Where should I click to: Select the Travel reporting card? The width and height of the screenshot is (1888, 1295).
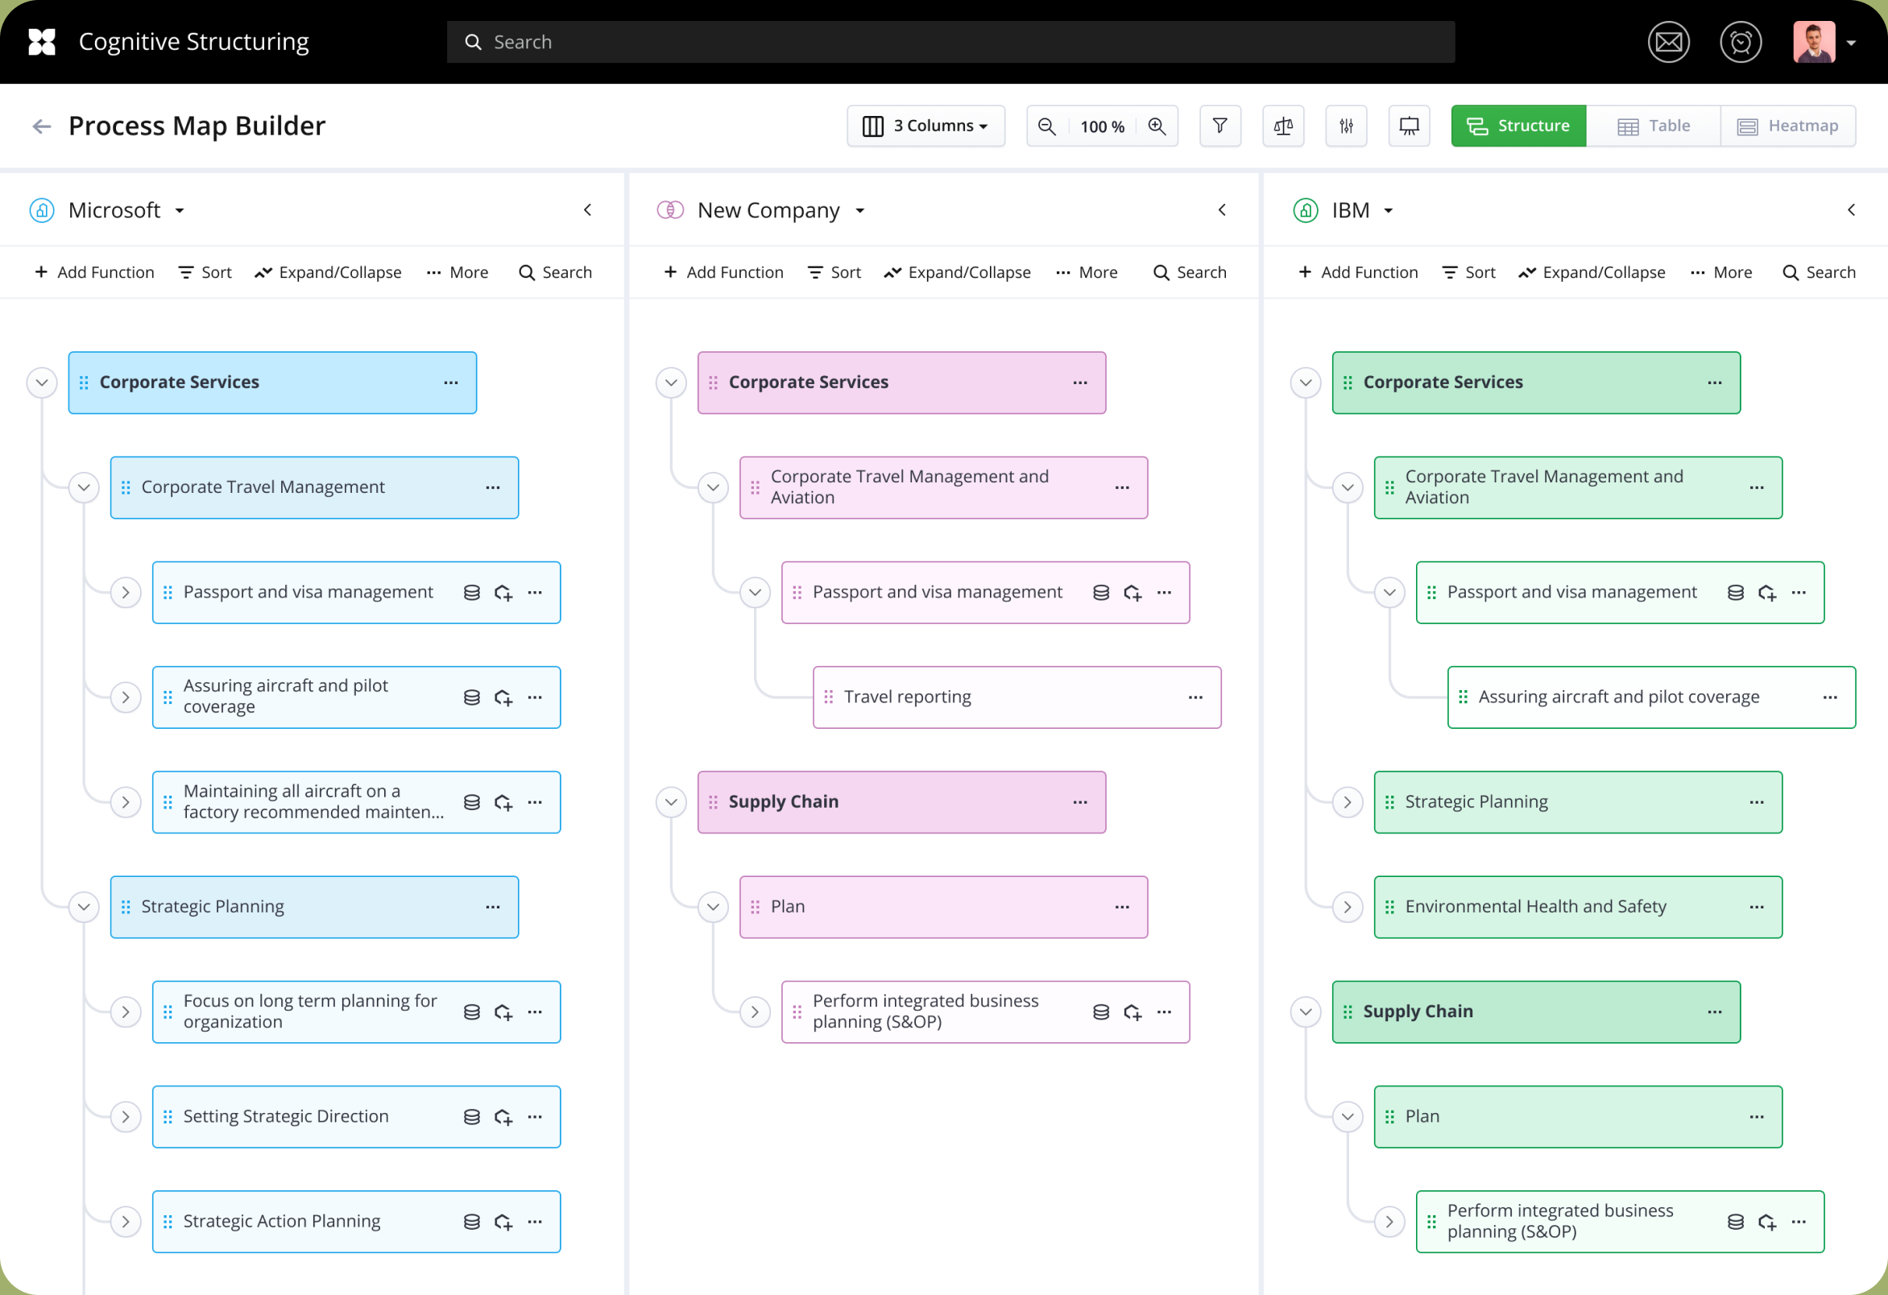(1016, 697)
